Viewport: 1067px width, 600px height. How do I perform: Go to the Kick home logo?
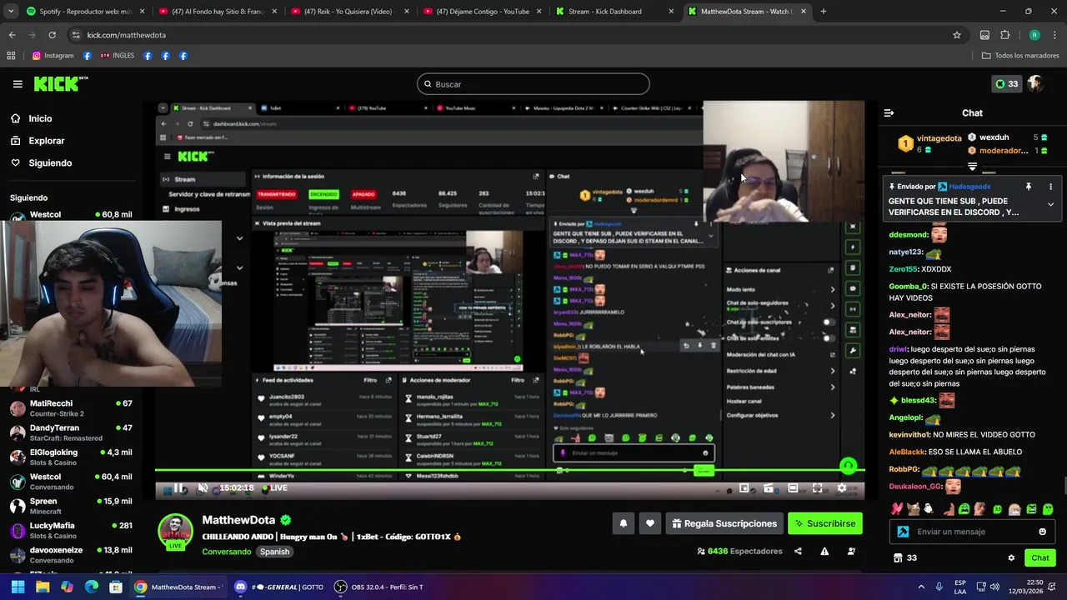pyautogui.click(x=60, y=83)
